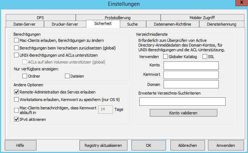
Task: Open the Diensterkennung tab
Action: 222,24
